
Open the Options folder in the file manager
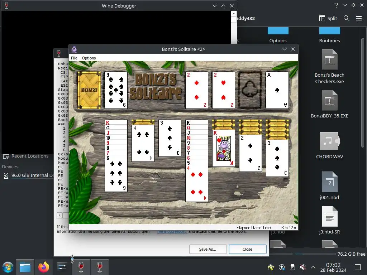pyautogui.click(x=278, y=35)
